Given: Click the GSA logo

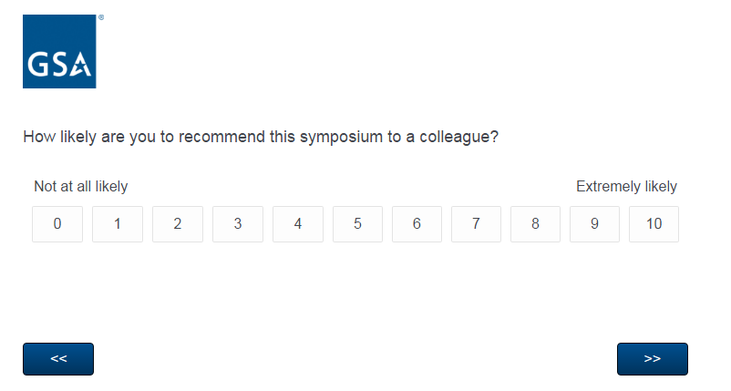Looking at the screenshot, I should (x=59, y=52).
